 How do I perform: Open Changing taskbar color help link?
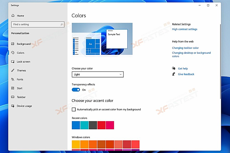[185, 48]
